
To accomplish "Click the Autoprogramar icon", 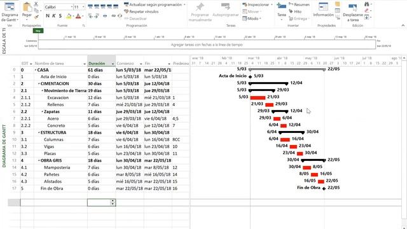I will [225, 7].
